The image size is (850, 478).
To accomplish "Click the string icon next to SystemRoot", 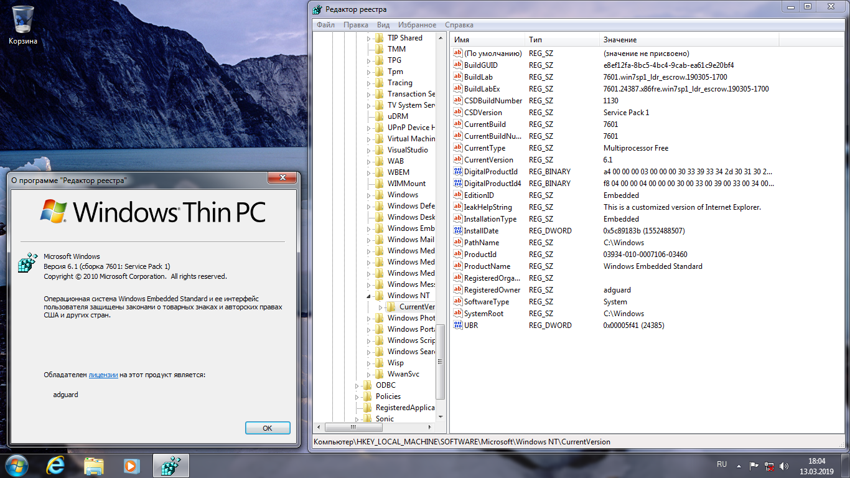I will [458, 314].
